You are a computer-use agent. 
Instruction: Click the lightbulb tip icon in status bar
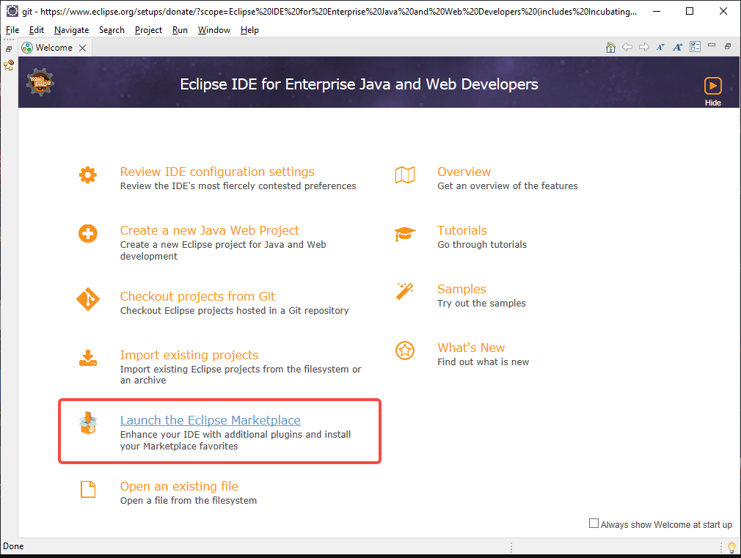point(731,548)
